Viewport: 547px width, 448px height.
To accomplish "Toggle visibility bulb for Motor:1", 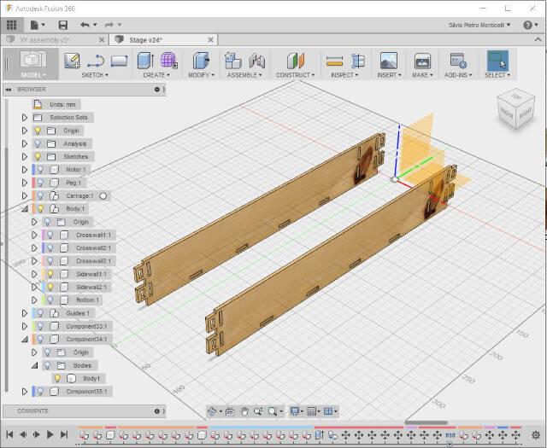I will click(x=40, y=170).
